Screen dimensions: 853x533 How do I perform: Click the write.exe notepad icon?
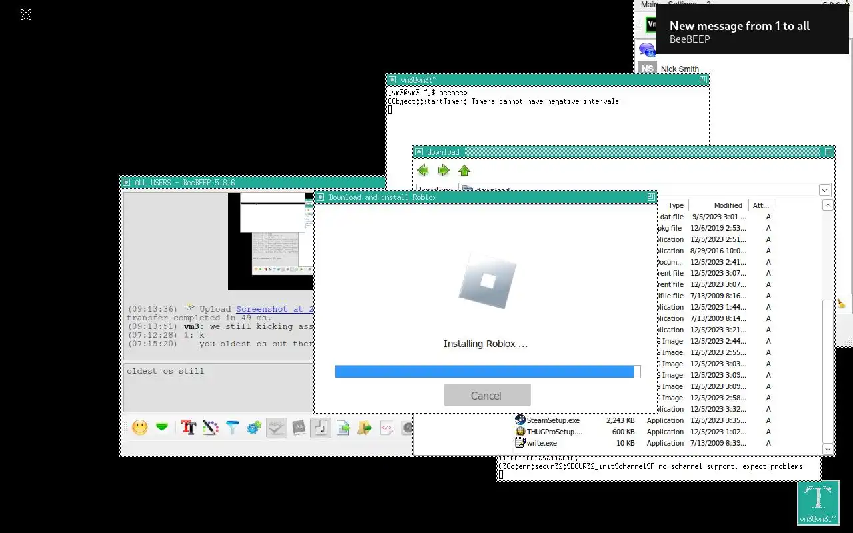(520, 443)
